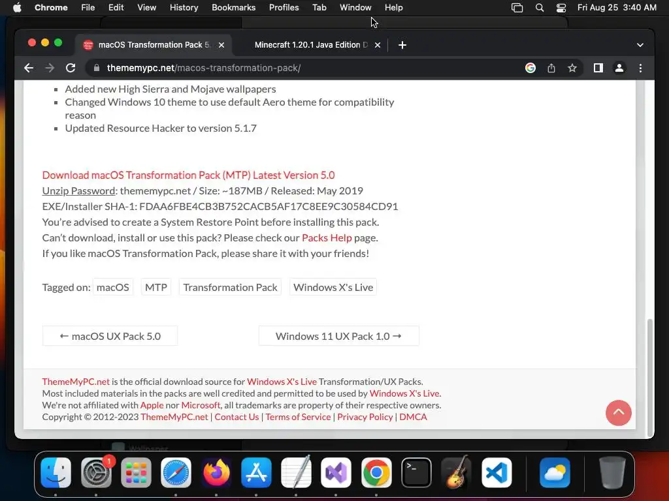Open the Window menu
This screenshot has width=669, height=501.
coord(355,8)
